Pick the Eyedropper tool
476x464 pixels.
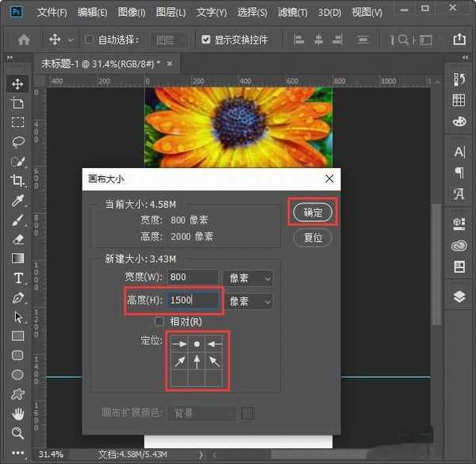[17, 200]
